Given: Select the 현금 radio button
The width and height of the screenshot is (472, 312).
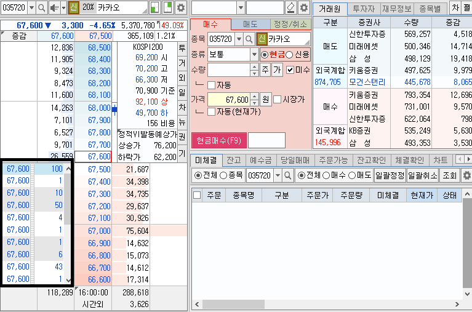Looking at the screenshot, I should 265,55.
